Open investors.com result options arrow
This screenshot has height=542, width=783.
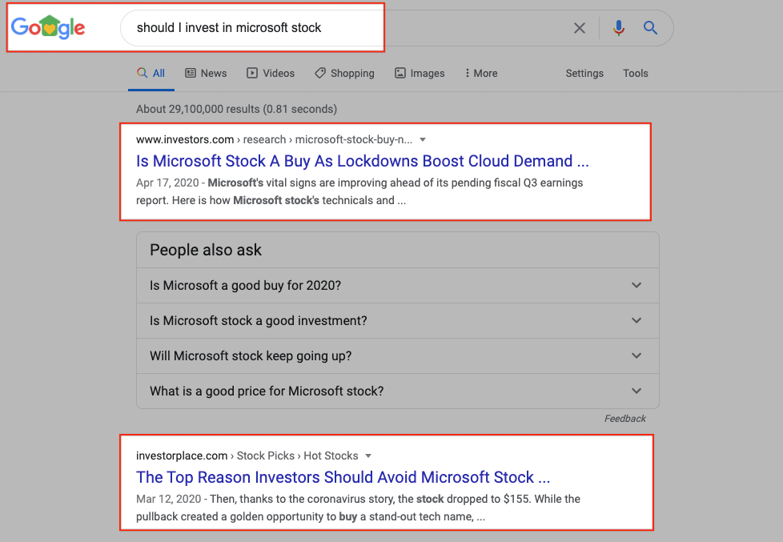[x=423, y=139]
